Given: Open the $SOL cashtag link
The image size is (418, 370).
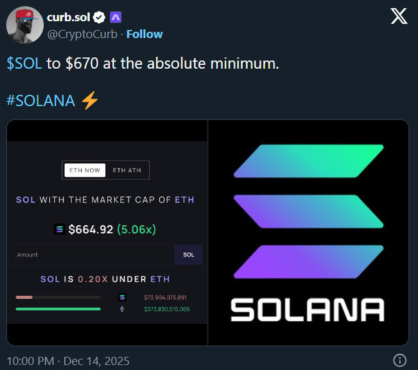Looking at the screenshot, I should (x=24, y=64).
